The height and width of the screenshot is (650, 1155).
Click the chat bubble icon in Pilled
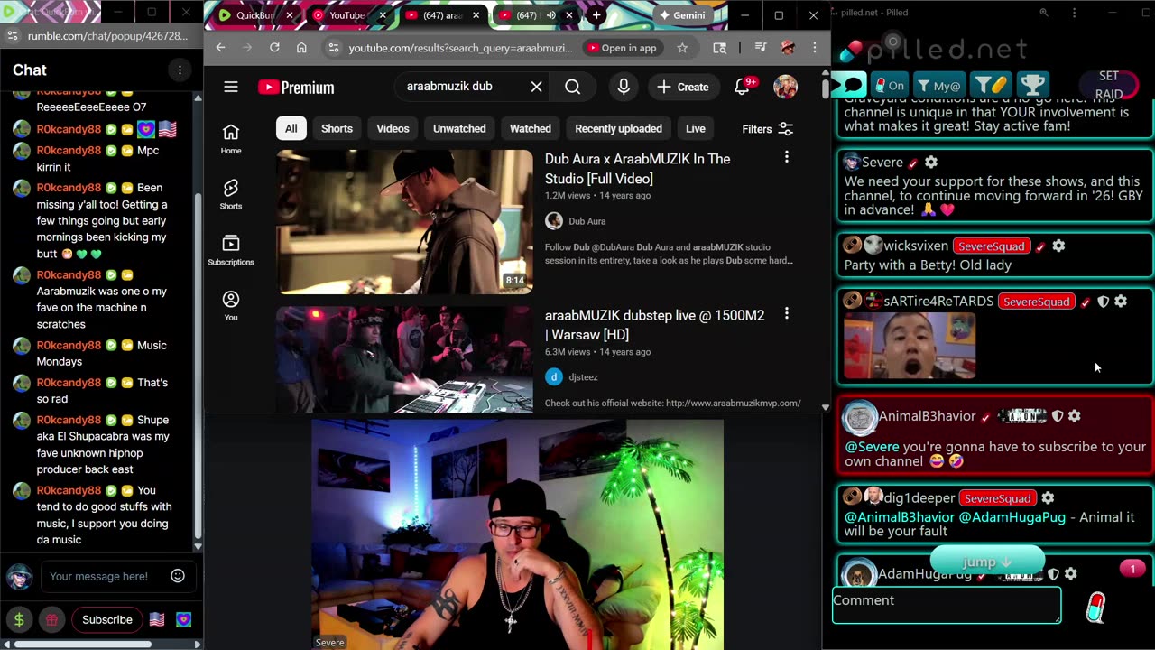(x=849, y=85)
